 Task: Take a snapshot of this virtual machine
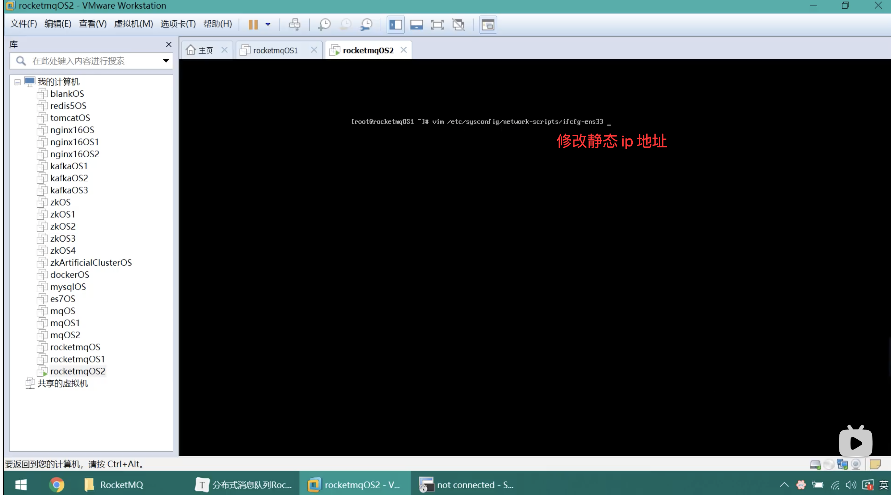(324, 24)
